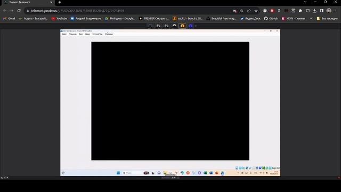Open the Файл menu in VirtualBox
This screenshot has width=341, height=192.
[x=64, y=34]
